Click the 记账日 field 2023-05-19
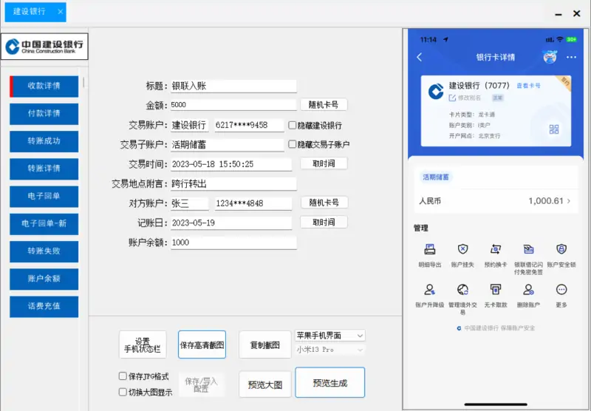This screenshot has width=591, height=411. point(231,223)
